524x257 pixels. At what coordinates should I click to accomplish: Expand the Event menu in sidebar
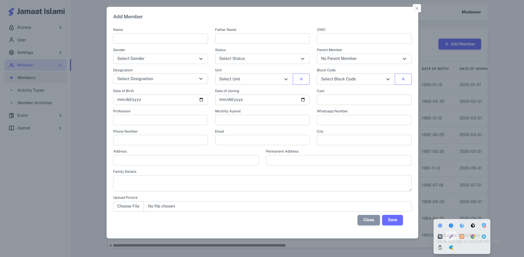pyautogui.click(x=35, y=115)
